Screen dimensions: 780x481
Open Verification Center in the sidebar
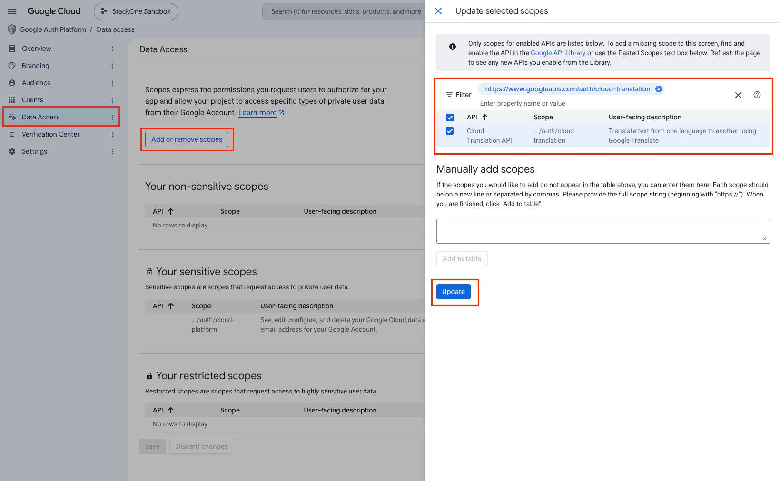pyautogui.click(x=51, y=134)
